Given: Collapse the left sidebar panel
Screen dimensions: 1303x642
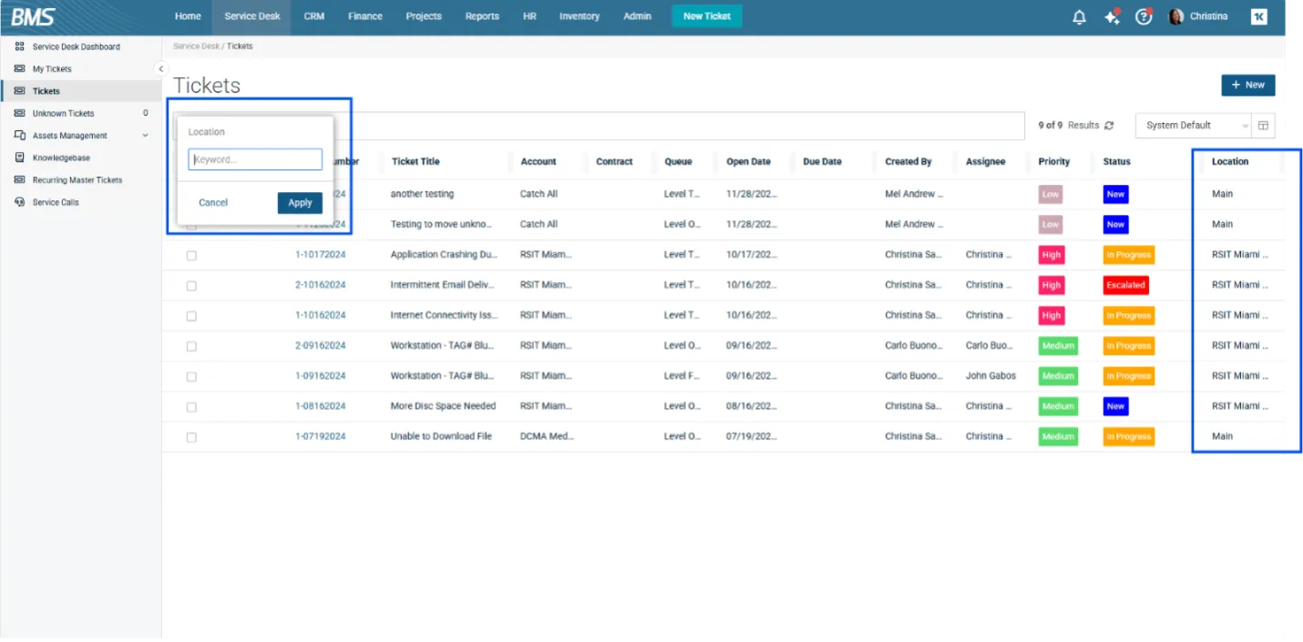Looking at the screenshot, I should click(161, 69).
